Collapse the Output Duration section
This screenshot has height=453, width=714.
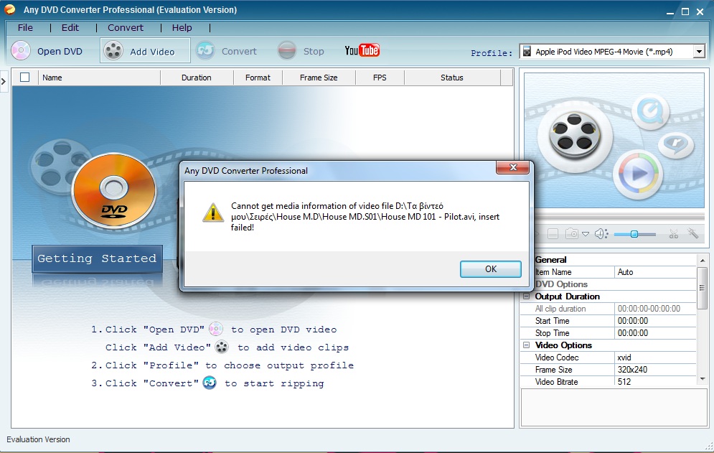coord(527,296)
